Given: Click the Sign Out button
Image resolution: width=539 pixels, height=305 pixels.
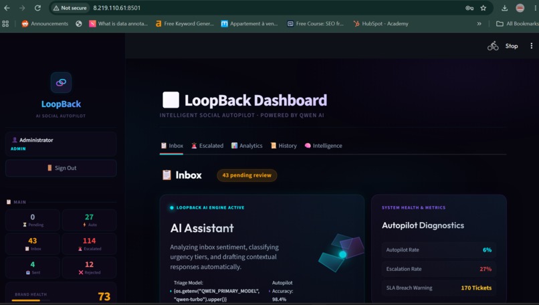Looking at the screenshot, I should 61,168.
